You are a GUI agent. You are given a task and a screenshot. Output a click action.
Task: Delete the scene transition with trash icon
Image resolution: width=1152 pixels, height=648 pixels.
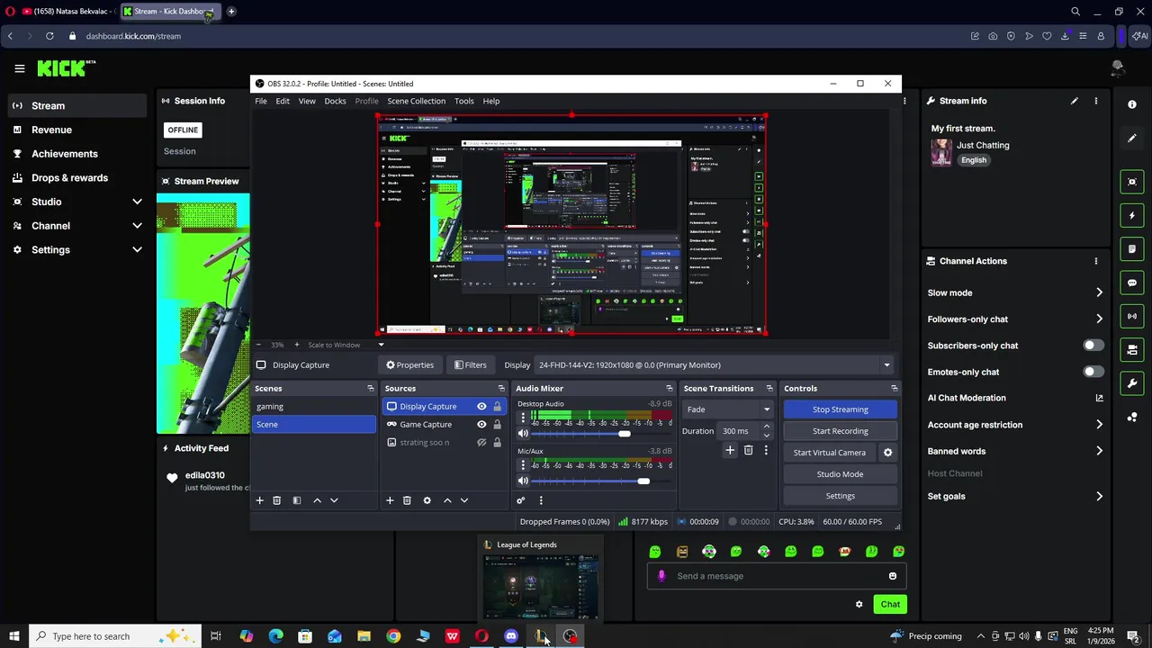click(748, 450)
